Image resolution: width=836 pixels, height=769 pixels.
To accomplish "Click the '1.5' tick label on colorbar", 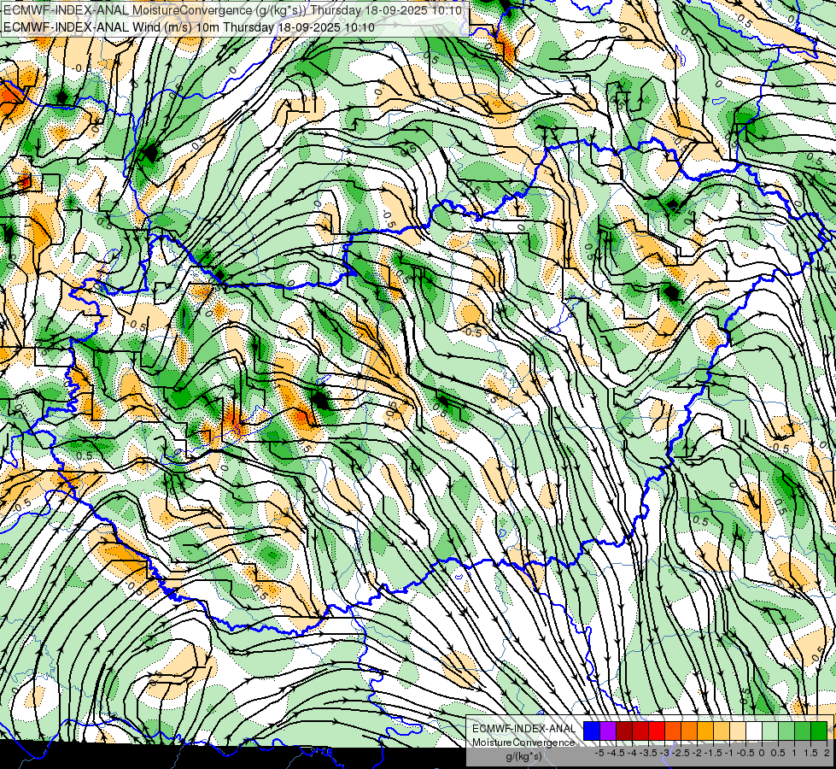I will [x=810, y=753].
